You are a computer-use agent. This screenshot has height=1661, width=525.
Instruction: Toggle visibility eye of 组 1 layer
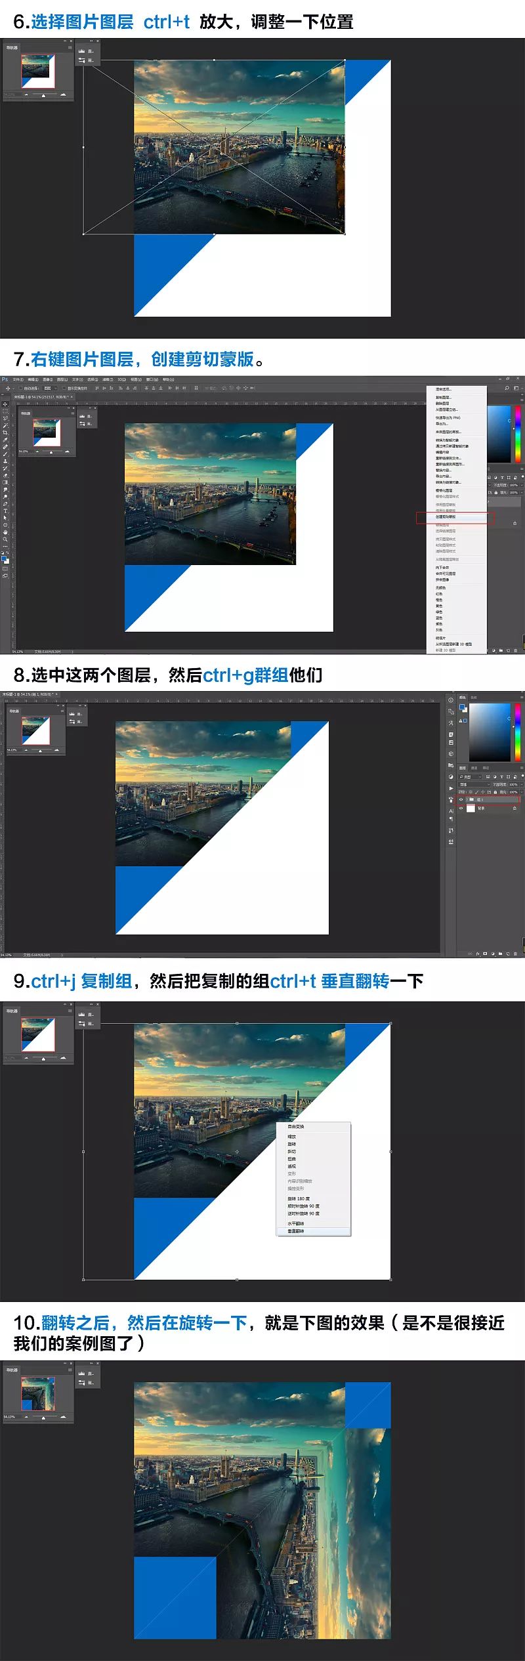pos(461,799)
